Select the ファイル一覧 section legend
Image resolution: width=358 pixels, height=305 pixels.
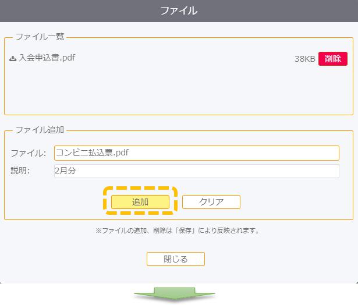(x=40, y=37)
